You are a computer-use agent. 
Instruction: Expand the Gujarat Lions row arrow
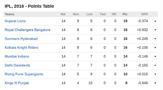155,21
